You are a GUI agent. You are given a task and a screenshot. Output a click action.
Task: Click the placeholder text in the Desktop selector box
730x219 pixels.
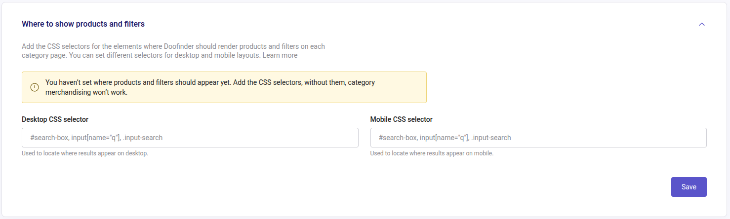[x=96, y=138]
